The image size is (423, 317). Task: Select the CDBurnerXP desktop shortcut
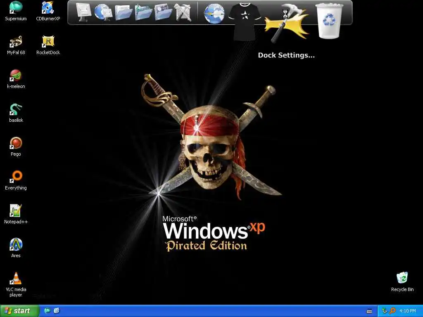pos(48,11)
